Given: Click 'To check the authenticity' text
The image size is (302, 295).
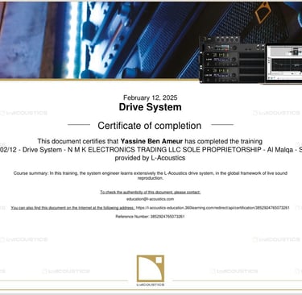Looking at the screenshot, I should point(151,192).
